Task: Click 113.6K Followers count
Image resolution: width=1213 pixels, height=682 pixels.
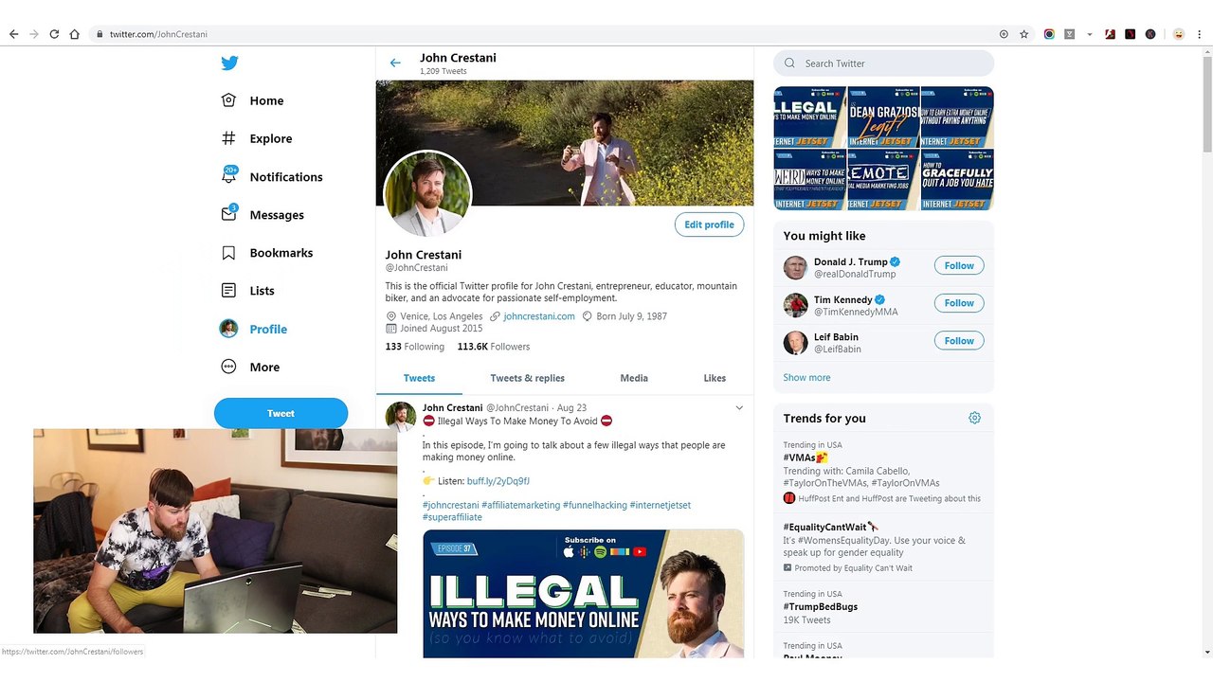Action: point(493,347)
